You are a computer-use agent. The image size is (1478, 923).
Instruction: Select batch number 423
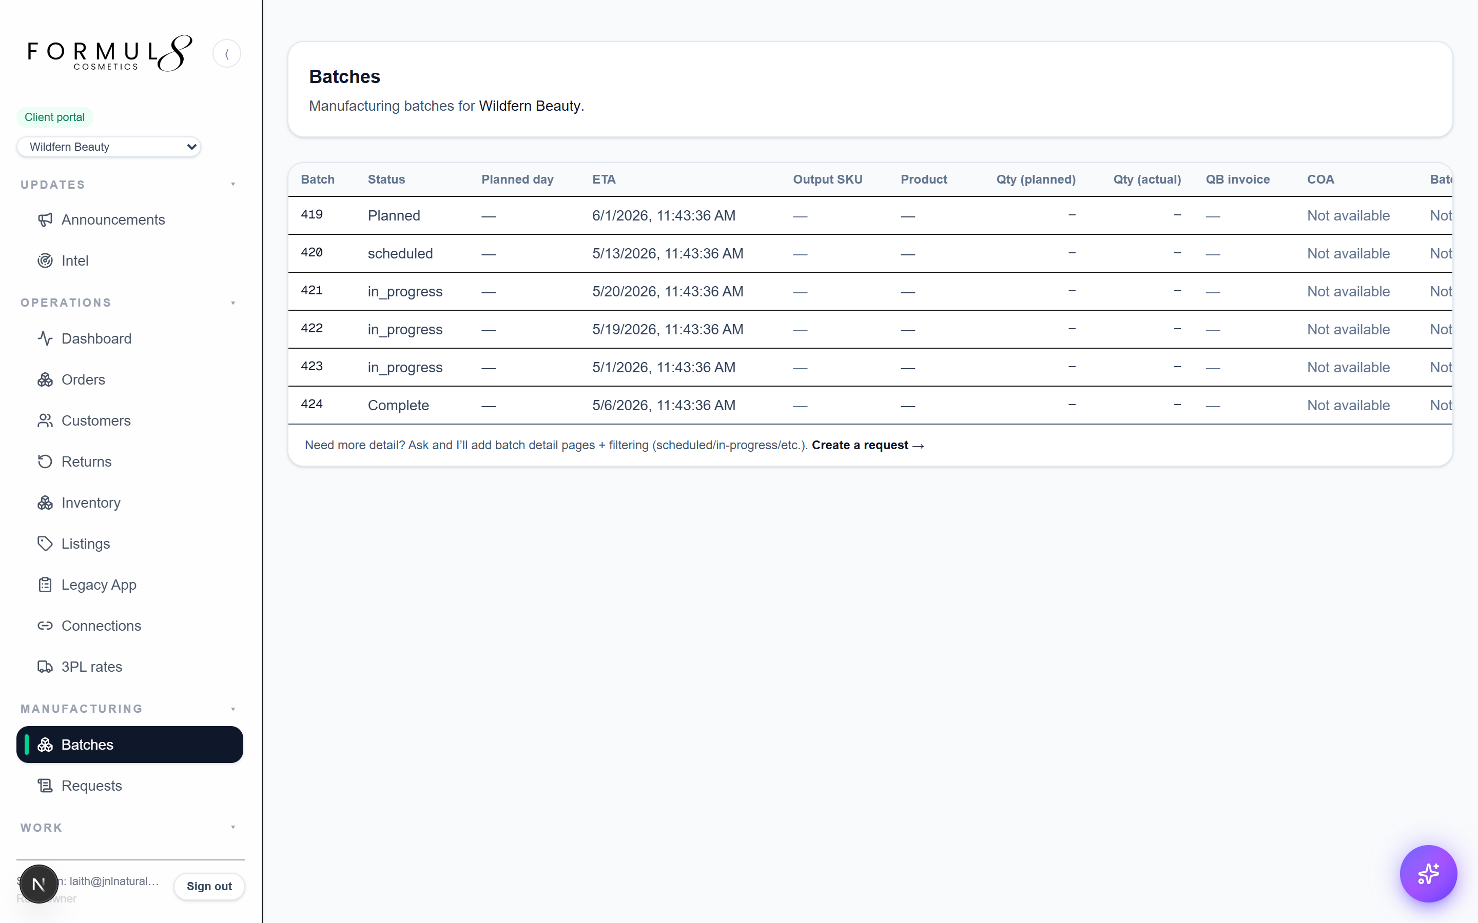click(312, 366)
